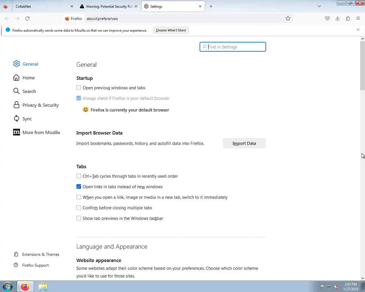Click the Language and Appearance heading
This screenshot has height=292, width=365.
point(112,247)
